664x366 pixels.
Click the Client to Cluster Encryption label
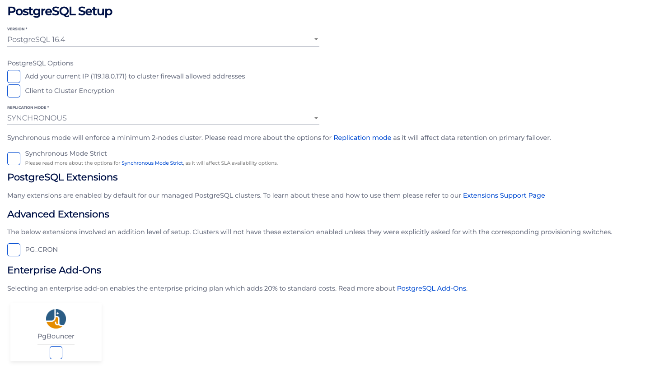point(70,91)
